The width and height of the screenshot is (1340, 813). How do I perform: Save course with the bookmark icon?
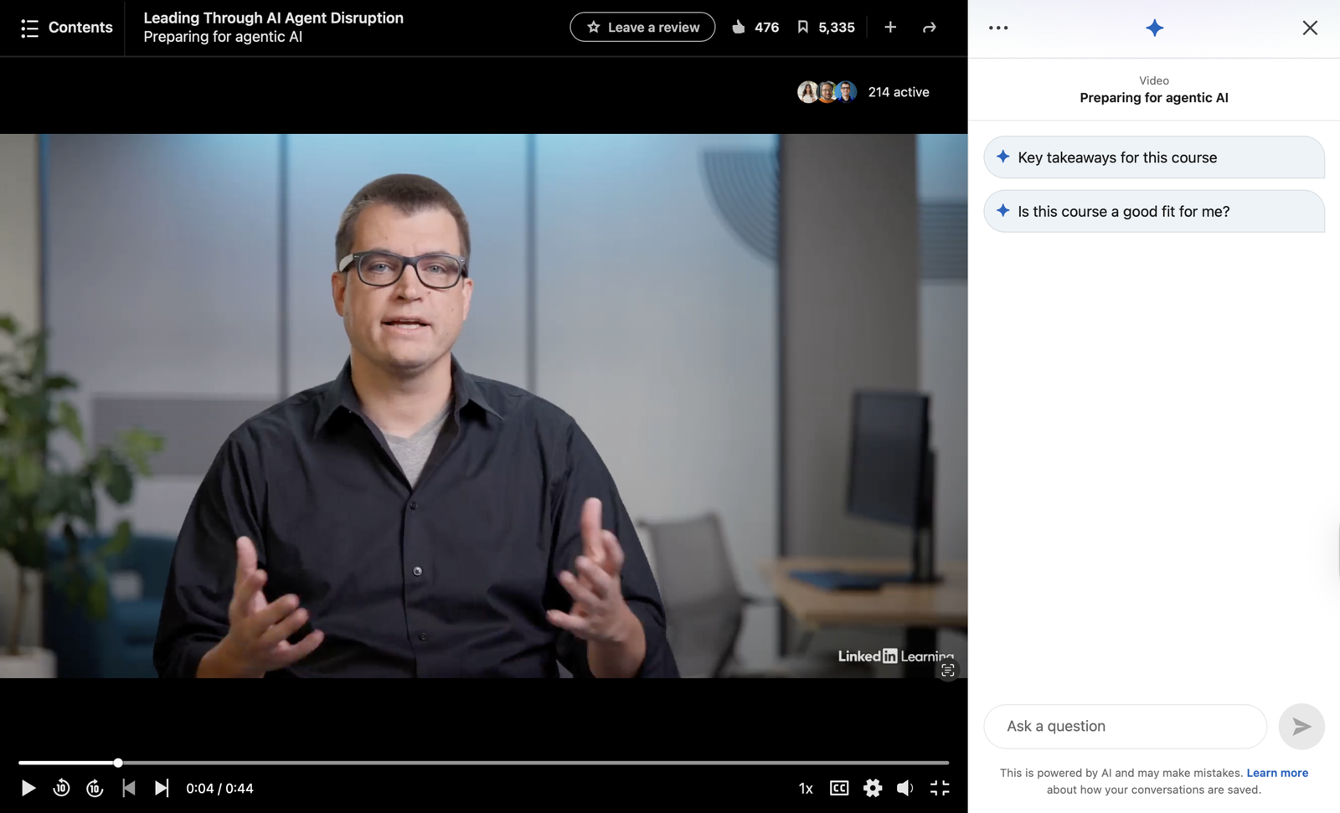[x=802, y=28]
